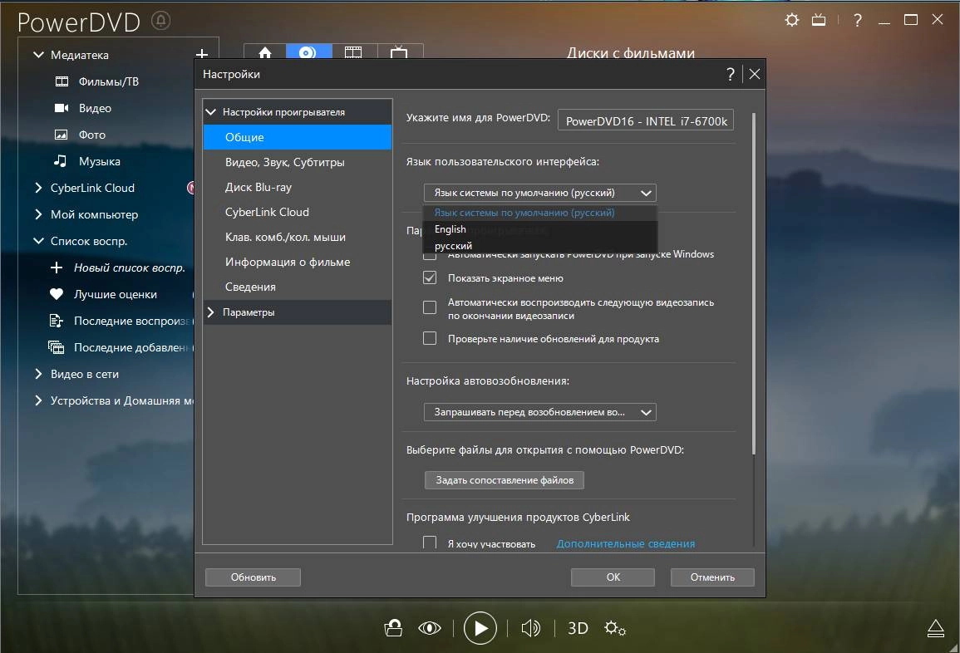Open the TV tab icon

(399, 52)
